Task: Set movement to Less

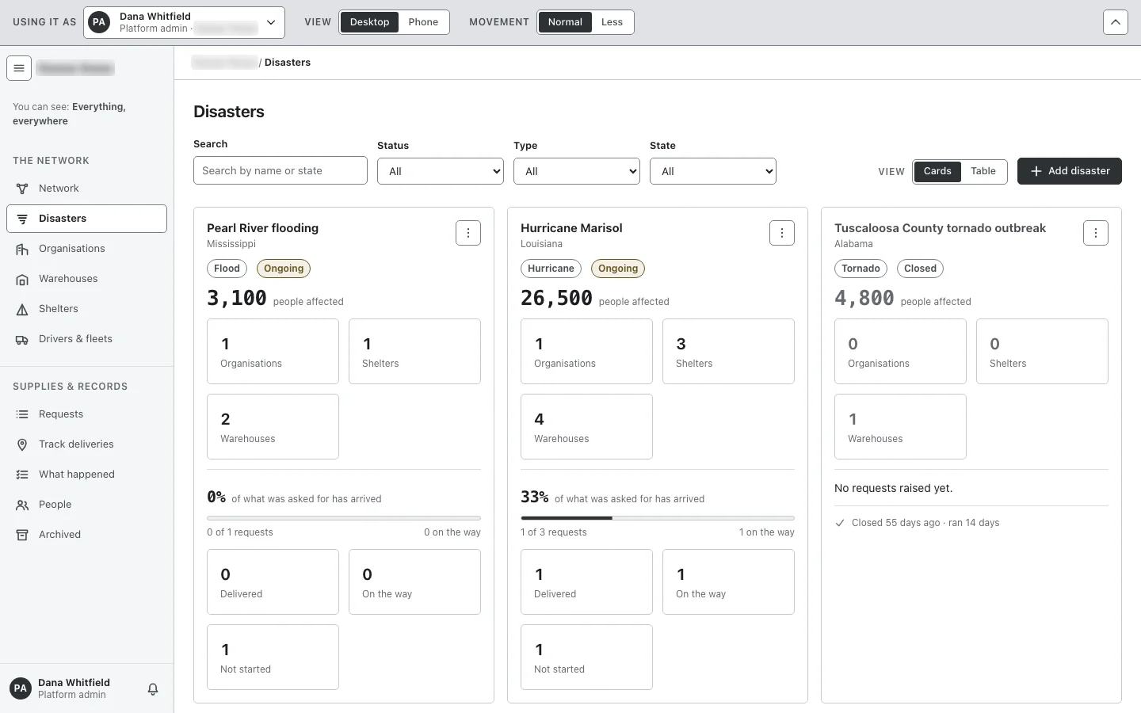Action: click(x=612, y=22)
